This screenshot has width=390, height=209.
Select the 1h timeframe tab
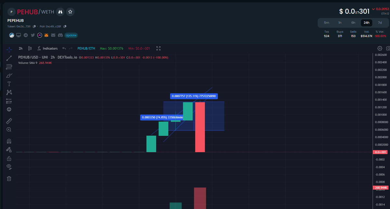tap(340, 23)
